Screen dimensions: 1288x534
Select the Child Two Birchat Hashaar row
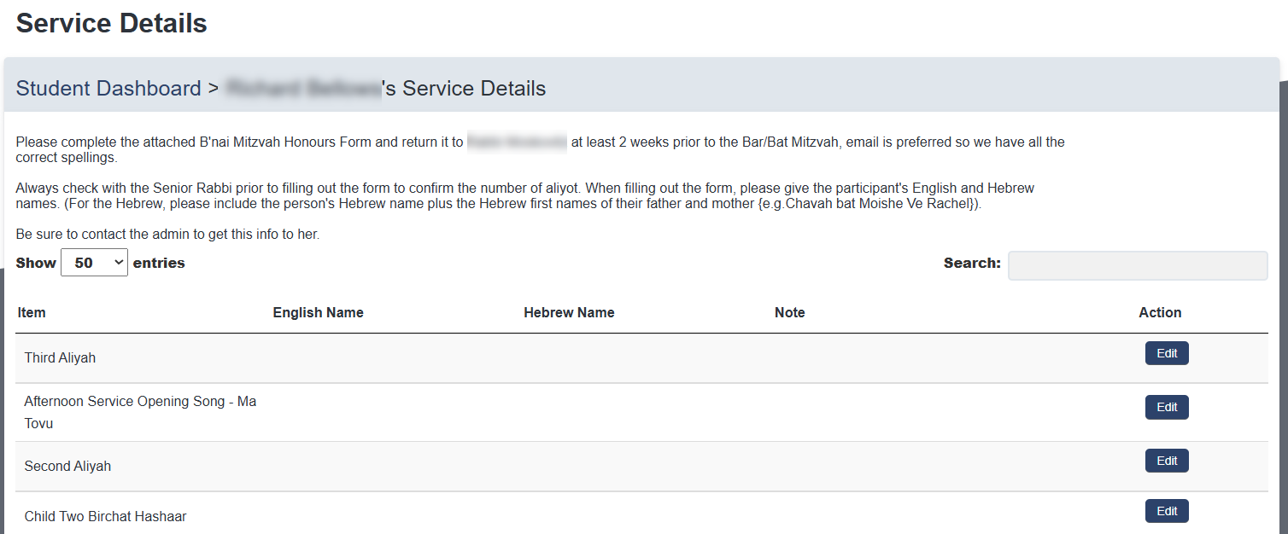pos(512,516)
